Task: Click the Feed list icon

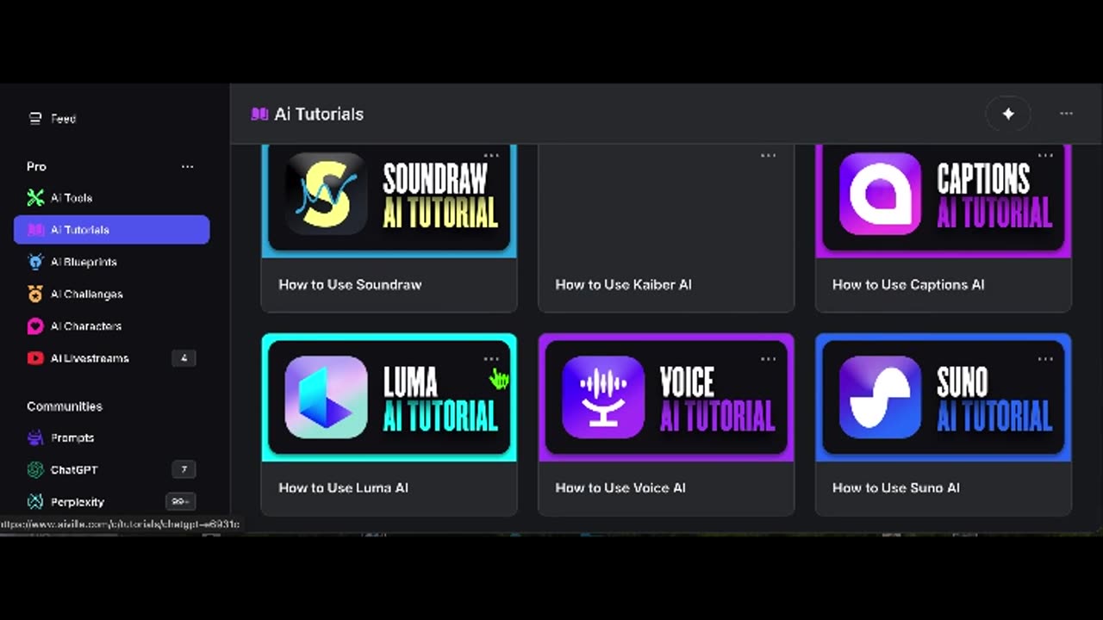Action: click(35, 119)
